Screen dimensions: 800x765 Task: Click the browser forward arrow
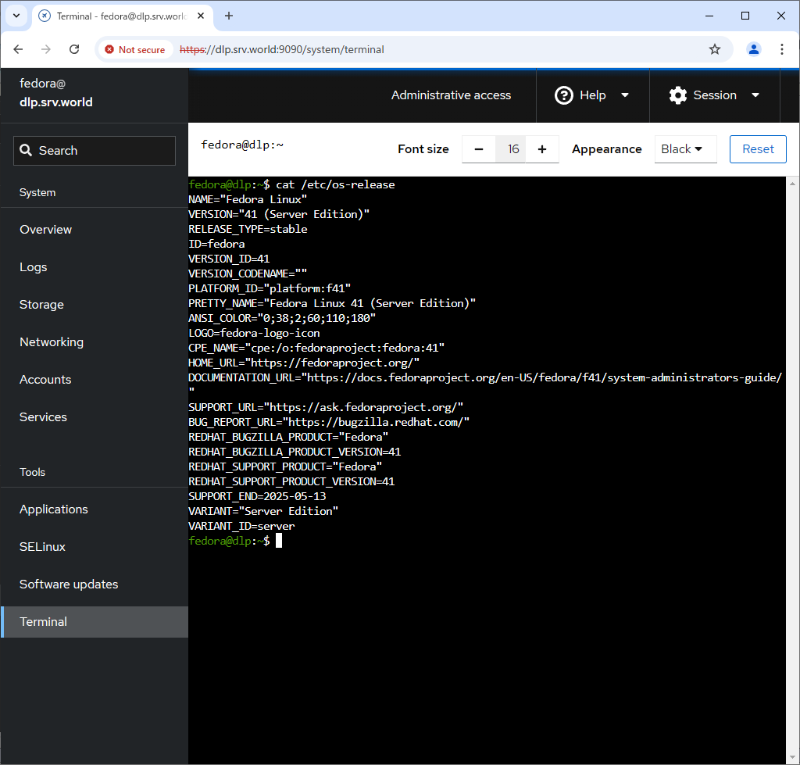(46, 49)
